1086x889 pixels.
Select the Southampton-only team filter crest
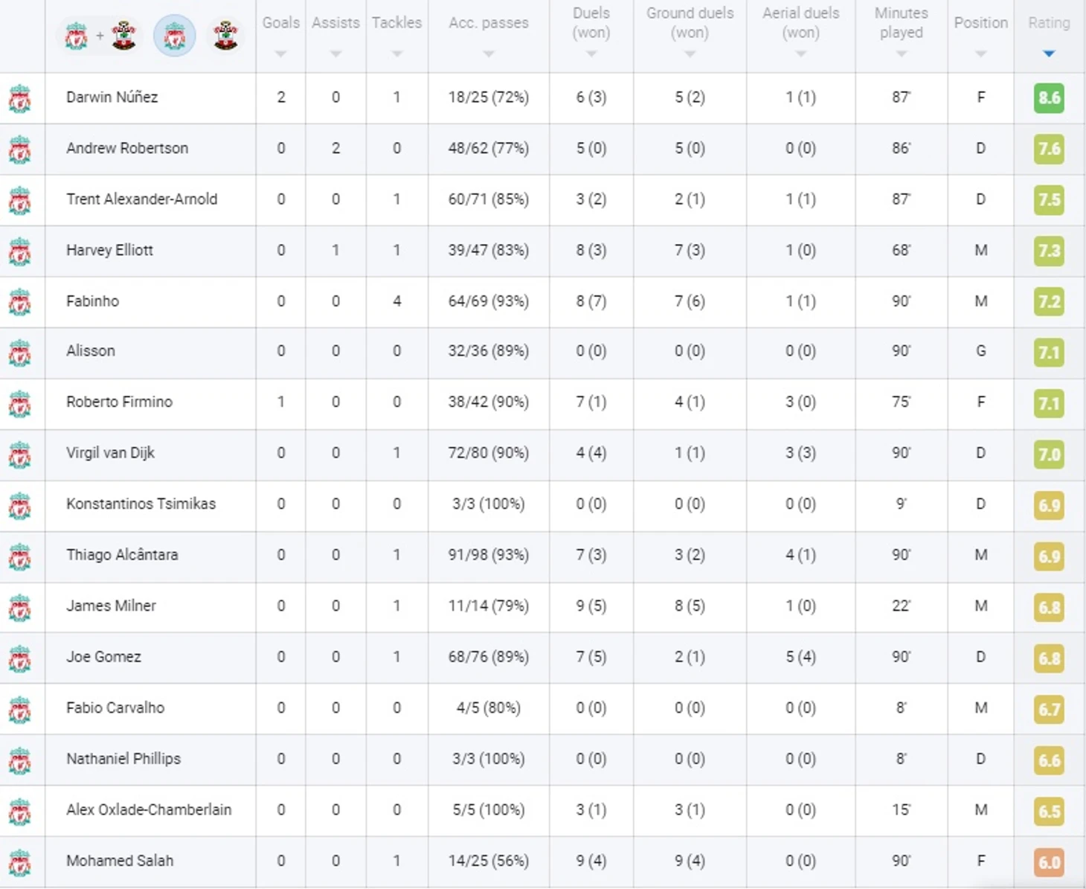point(225,35)
